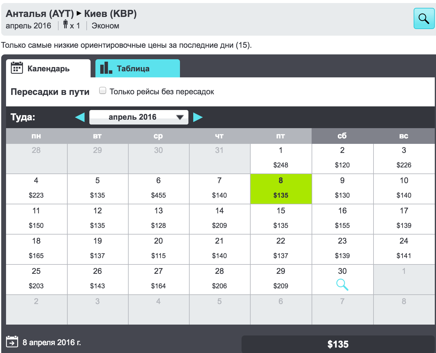Open the апрель 2016 month dropdown

(x=139, y=117)
